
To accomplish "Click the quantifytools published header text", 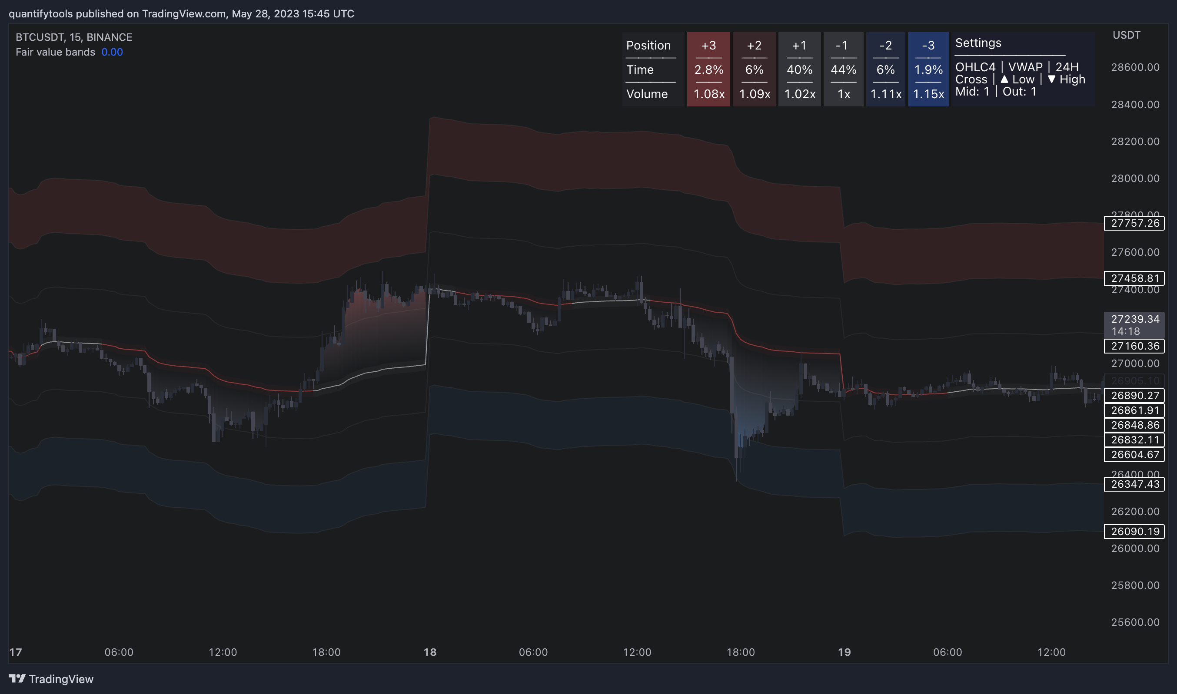I will [x=181, y=13].
